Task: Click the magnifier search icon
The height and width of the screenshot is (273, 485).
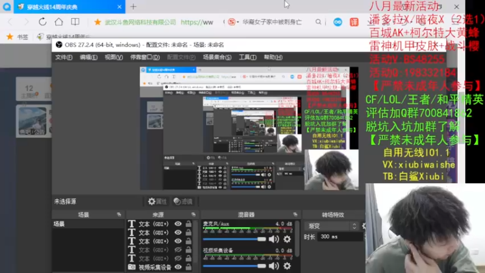Action: [x=318, y=22]
